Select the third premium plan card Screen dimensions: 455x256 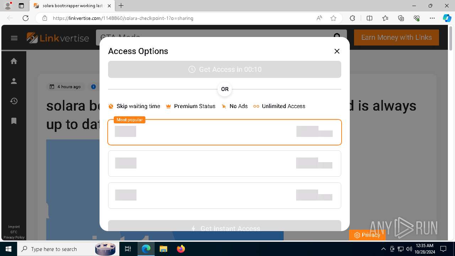coord(225,196)
